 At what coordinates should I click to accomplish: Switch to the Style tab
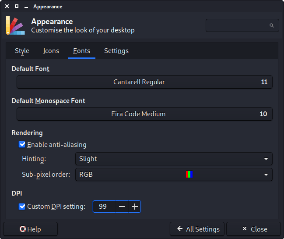[22, 51]
